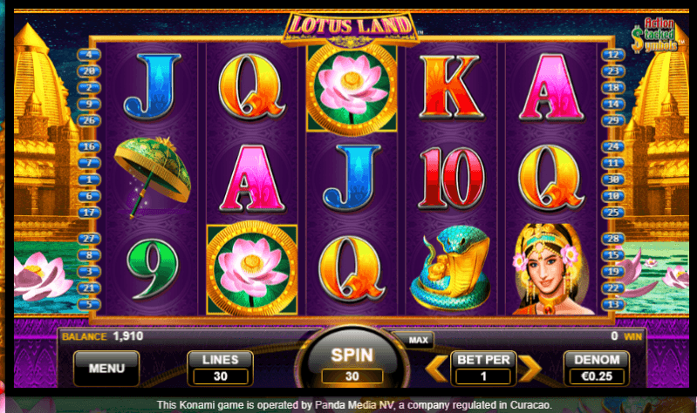Decrease bet with left arrow
The width and height of the screenshot is (697, 413).
click(x=436, y=369)
